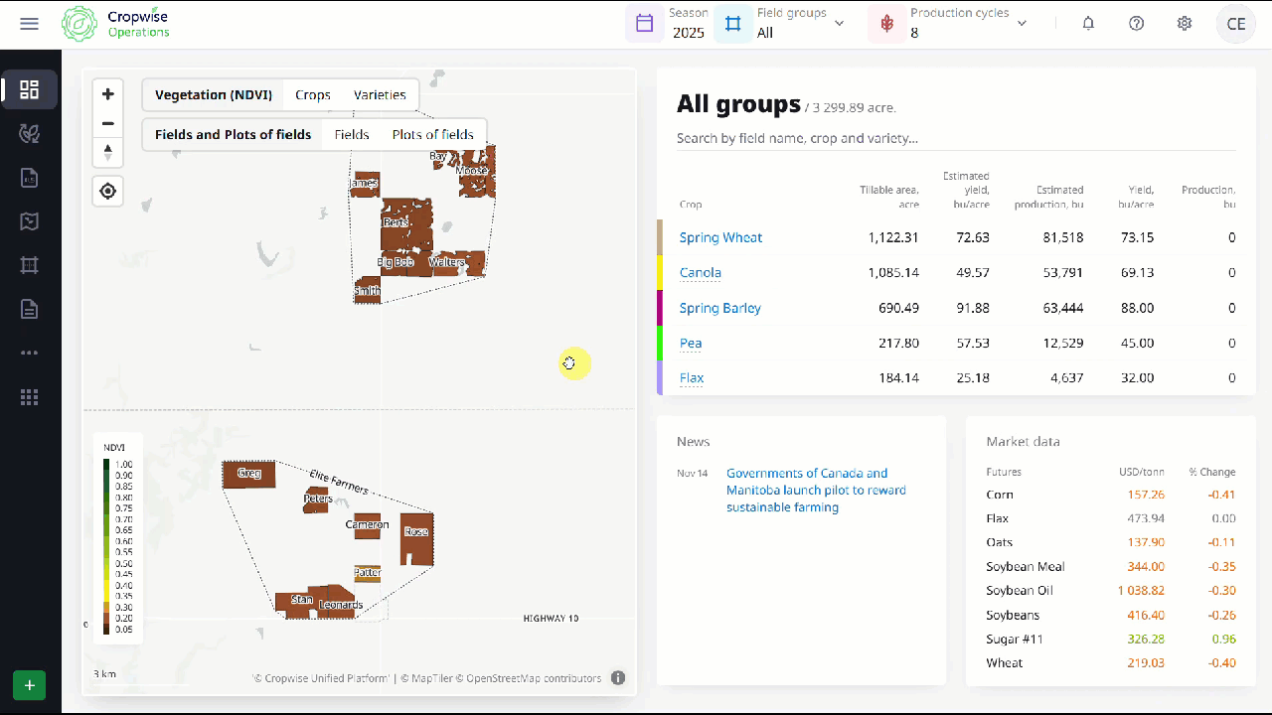This screenshot has height=715, width=1272.
Task: Show only Plots of fields
Action: click(432, 135)
